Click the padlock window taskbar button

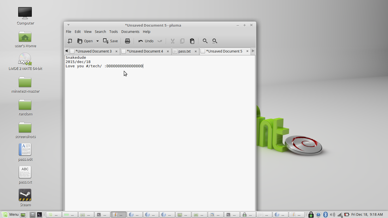(x=248, y=215)
